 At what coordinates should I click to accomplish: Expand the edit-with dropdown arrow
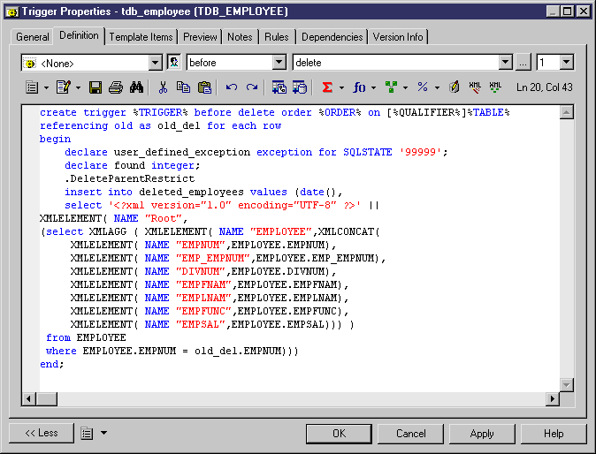click(78, 87)
